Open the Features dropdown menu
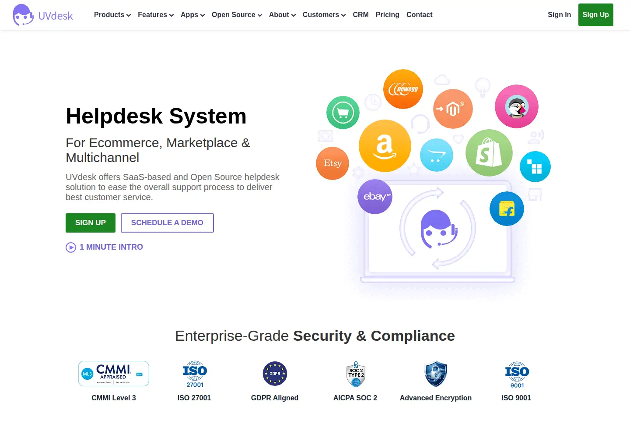 click(x=156, y=15)
